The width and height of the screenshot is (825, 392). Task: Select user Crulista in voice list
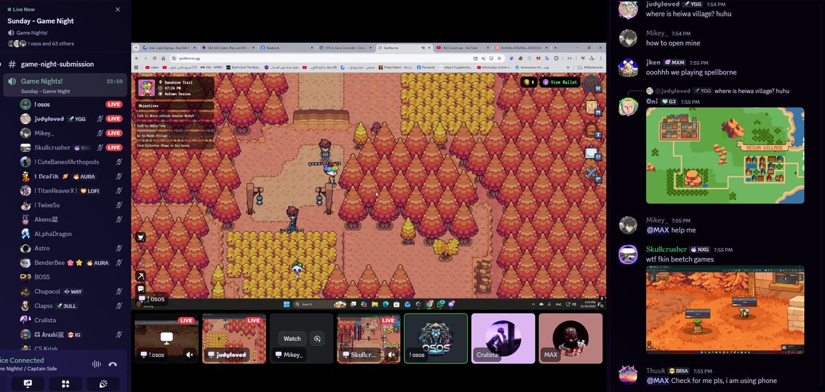pyautogui.click(x=72, y=320)
